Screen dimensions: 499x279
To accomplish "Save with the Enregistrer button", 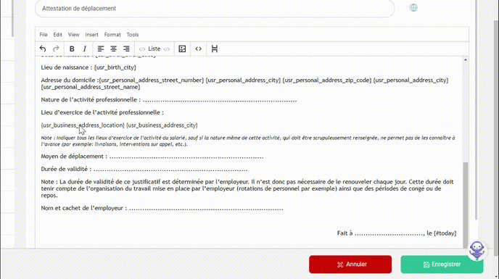I will point(442,265).
